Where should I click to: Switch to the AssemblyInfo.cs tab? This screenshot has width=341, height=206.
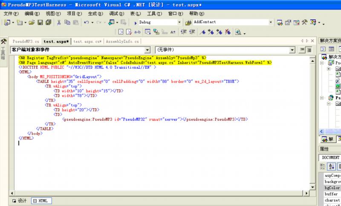[x=122, y=41]
